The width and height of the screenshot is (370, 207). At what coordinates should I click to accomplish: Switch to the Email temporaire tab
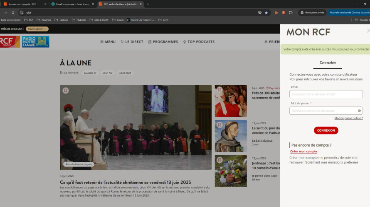coord(72,4)
